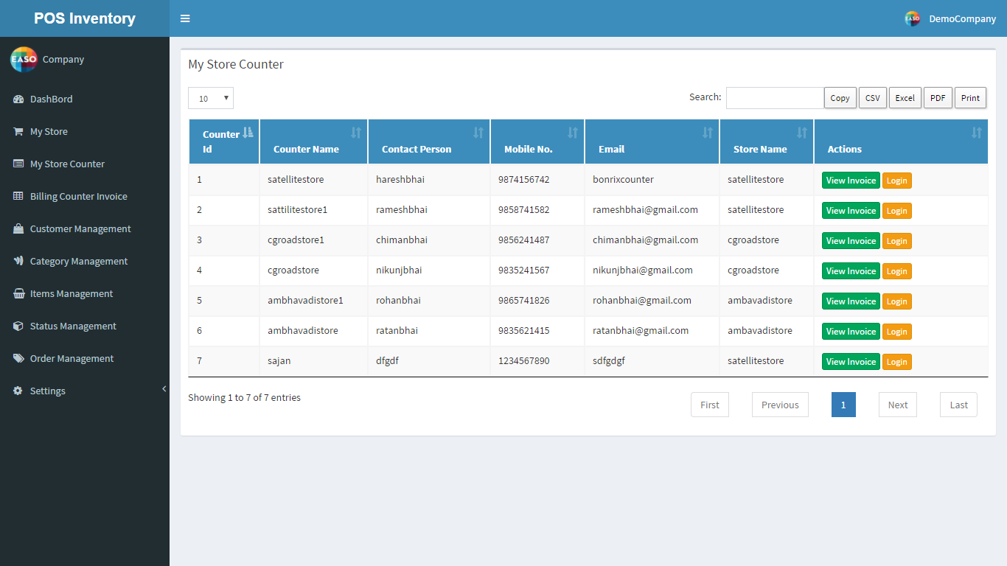The image size is (1007, 566).
Task: Click the Settings gear icon
Action: [18, 391]
